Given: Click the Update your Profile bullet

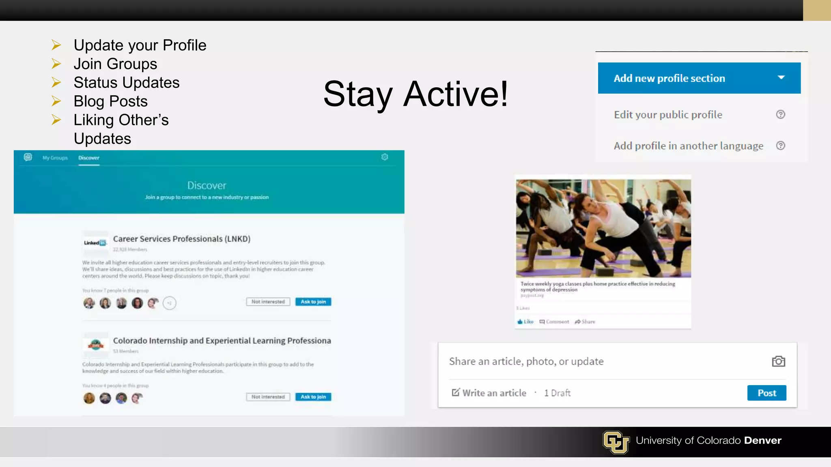Looking at the screenshot, I should click(140, 45).
